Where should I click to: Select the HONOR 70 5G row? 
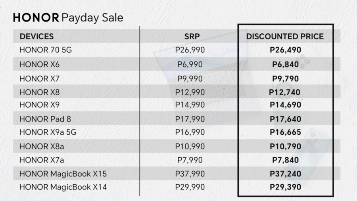coord(177,50)
